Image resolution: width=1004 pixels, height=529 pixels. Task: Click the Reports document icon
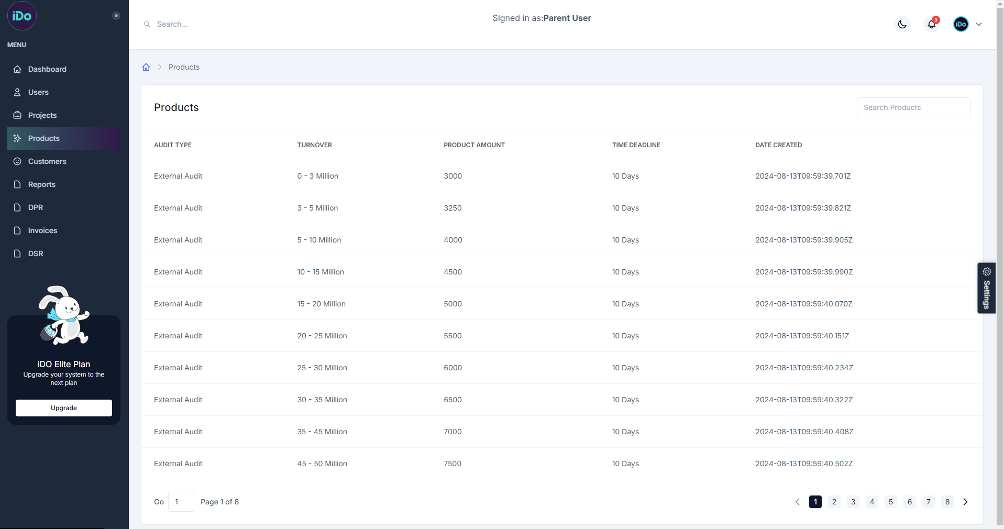pos(17,184)
